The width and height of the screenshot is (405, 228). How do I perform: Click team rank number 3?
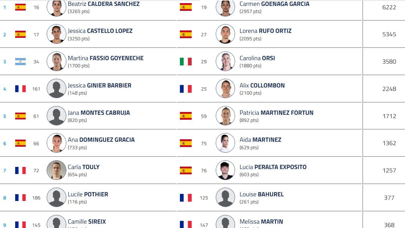pyautogui.click(x=5, y=62)
